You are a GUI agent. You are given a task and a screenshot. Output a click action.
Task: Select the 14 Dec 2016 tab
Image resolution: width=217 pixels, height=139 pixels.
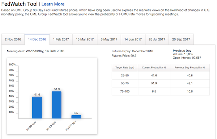(x=37, y=39)
